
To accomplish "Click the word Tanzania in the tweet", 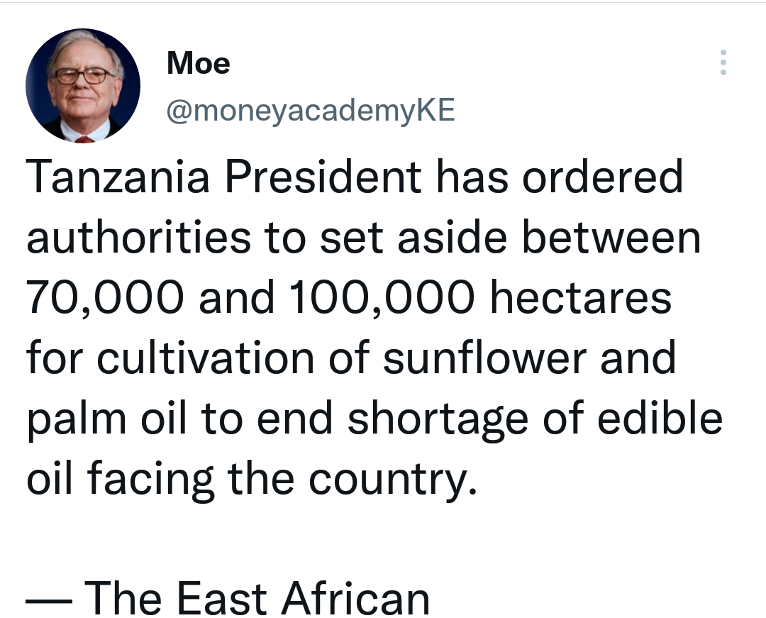I will tap(118, 177).
